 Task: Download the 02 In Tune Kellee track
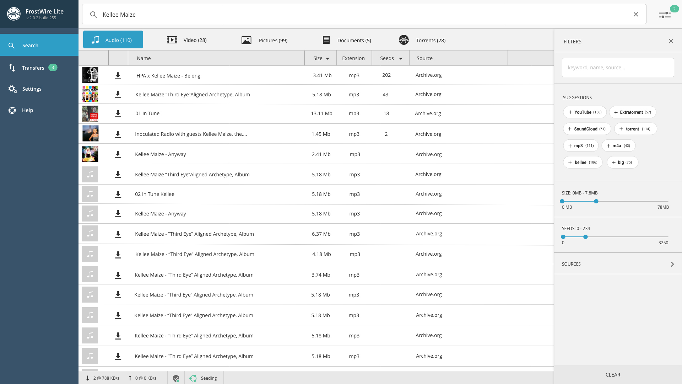coord(118,194)
